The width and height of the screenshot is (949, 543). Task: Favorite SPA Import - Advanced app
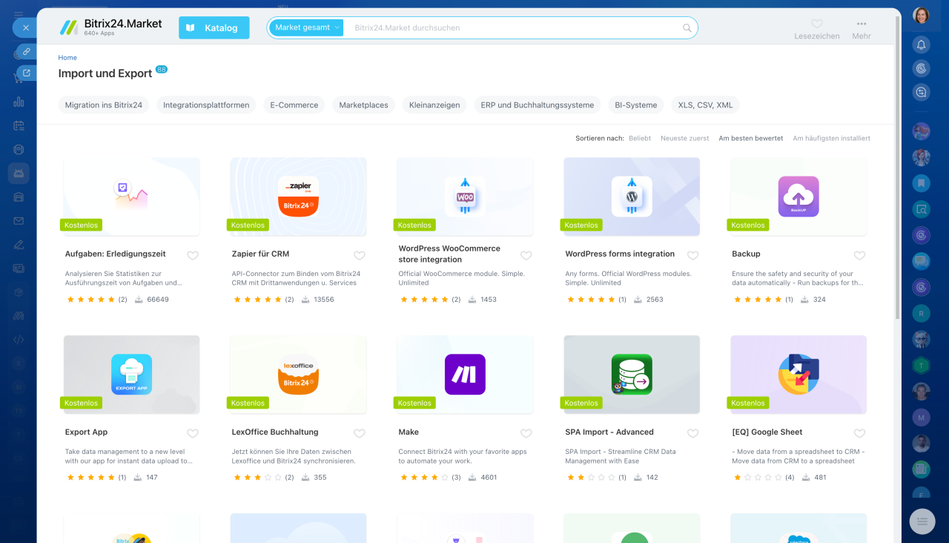[693, 433]
